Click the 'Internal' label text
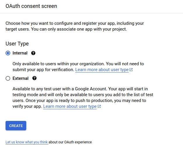This screenshot has height=155, width=183. pos(20,53)
